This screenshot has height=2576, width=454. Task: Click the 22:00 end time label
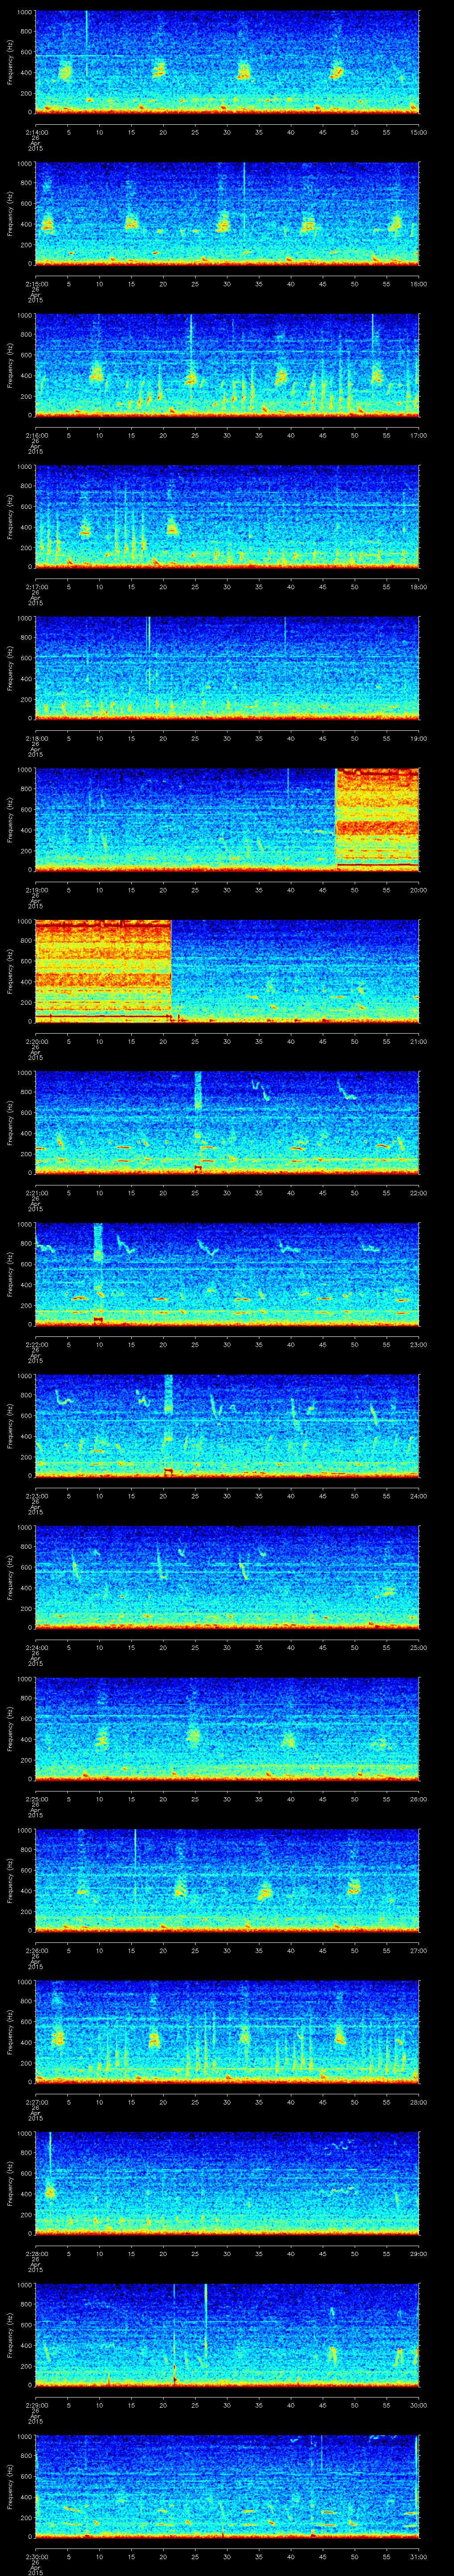click(x=418, y=1193)
